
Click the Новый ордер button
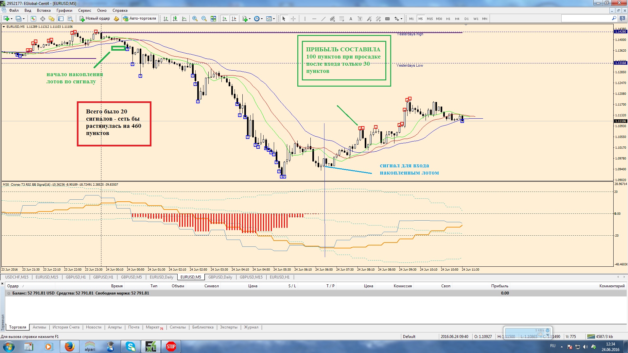click(95, 19)
